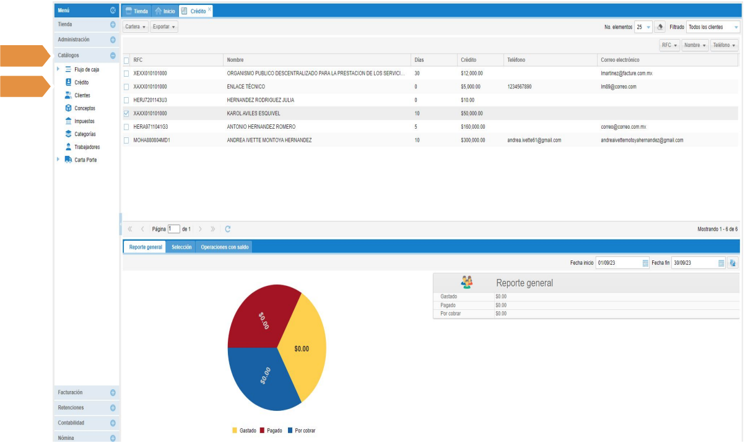Open Conceptos catalog from sidebar
The image size is (745, 443).
coord(84,108)
